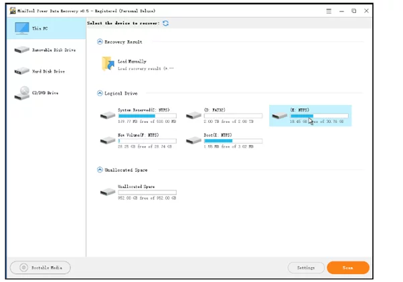Viewport: 403px width, 282px height.
Task: Collapse the Unallocated Space section
Action: [100, 170]
